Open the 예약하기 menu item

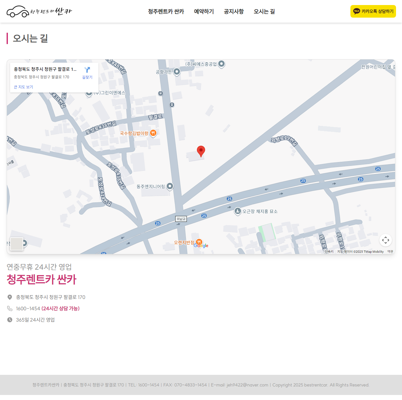click(204, 11)
